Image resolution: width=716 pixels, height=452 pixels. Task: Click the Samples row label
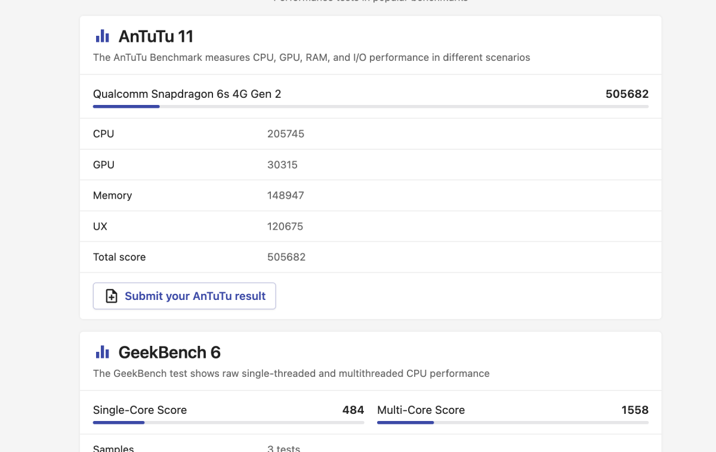coord(113,448)
